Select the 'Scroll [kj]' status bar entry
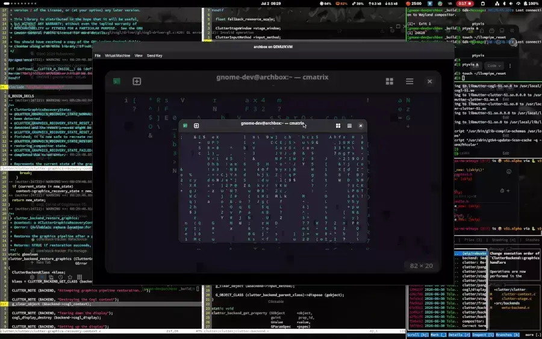Image resolution: width=542 pixels, height=339 pixels. click(x=417, y=335)
